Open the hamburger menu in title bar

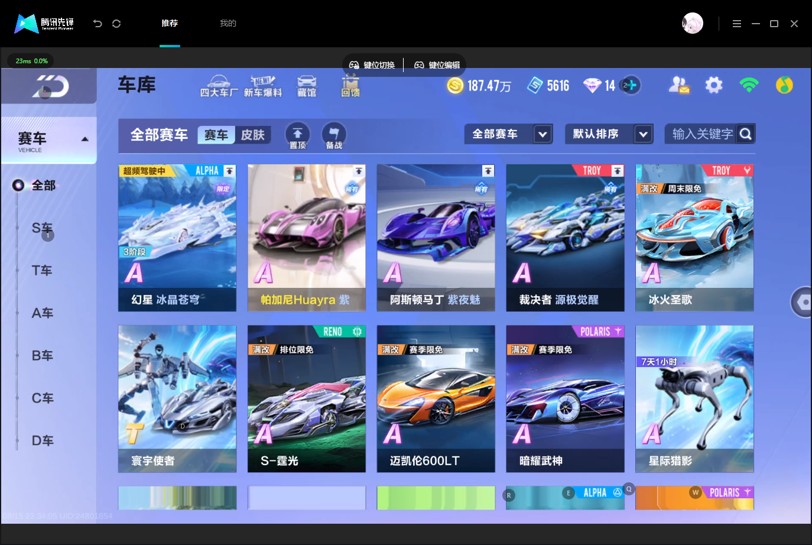pos(736,24)
